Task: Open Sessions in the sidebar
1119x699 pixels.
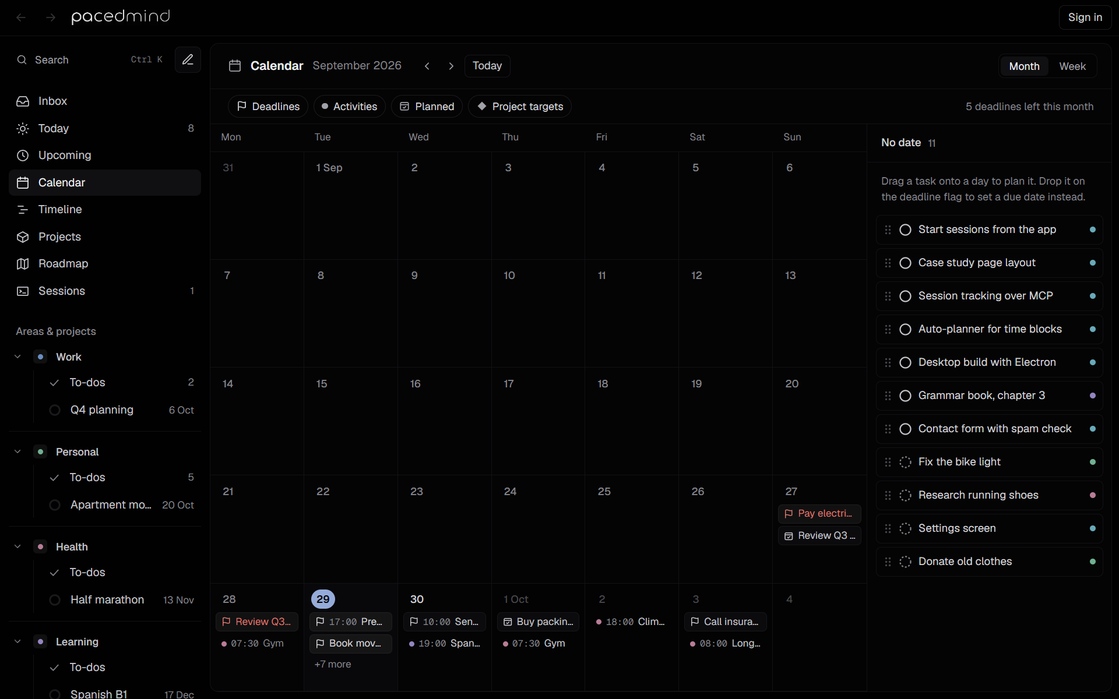Action: [x=105, y=291]
